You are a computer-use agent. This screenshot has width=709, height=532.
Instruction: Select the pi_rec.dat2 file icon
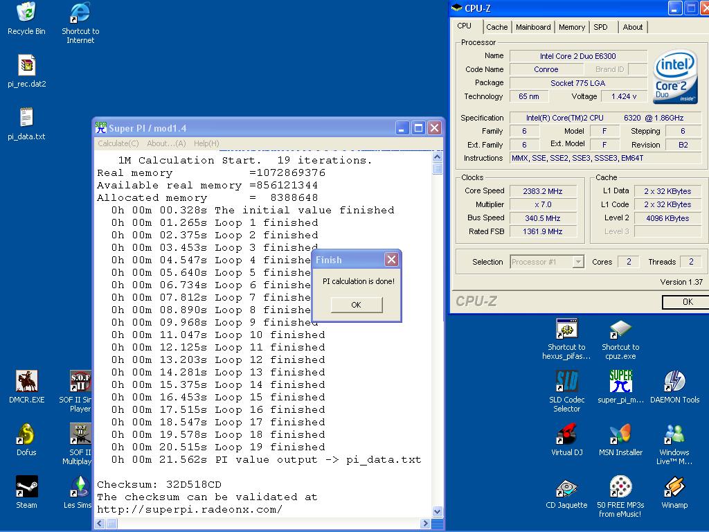pyautogui.click(x=26, y=71)
